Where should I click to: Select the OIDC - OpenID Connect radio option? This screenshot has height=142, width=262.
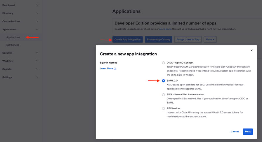click(x=163, y=63)
